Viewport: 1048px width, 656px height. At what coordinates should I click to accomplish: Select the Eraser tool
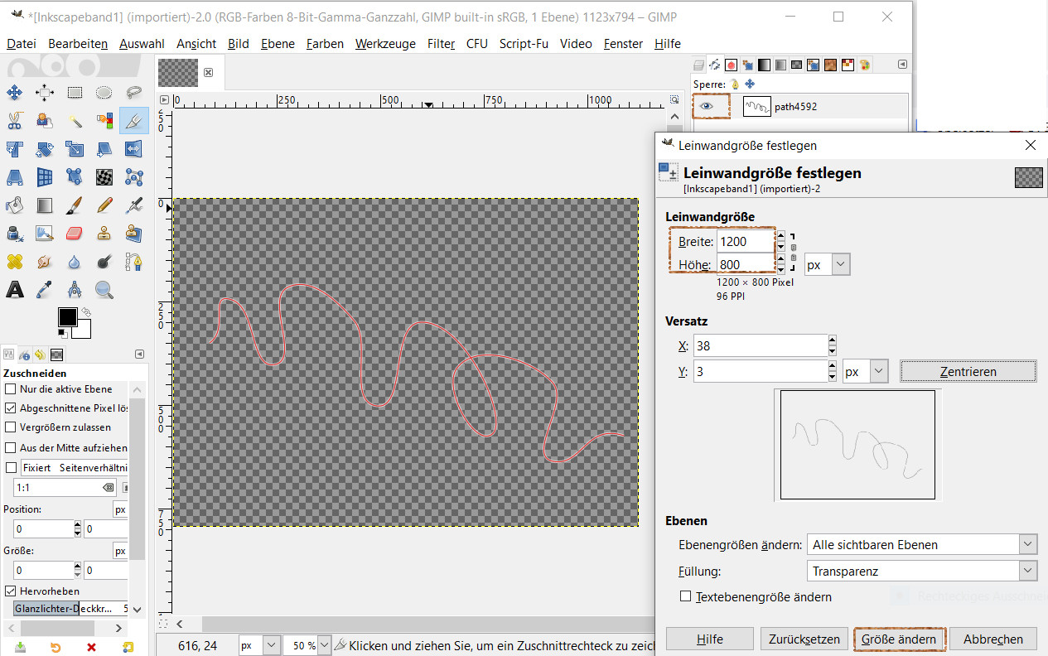[x=75, y=234]
